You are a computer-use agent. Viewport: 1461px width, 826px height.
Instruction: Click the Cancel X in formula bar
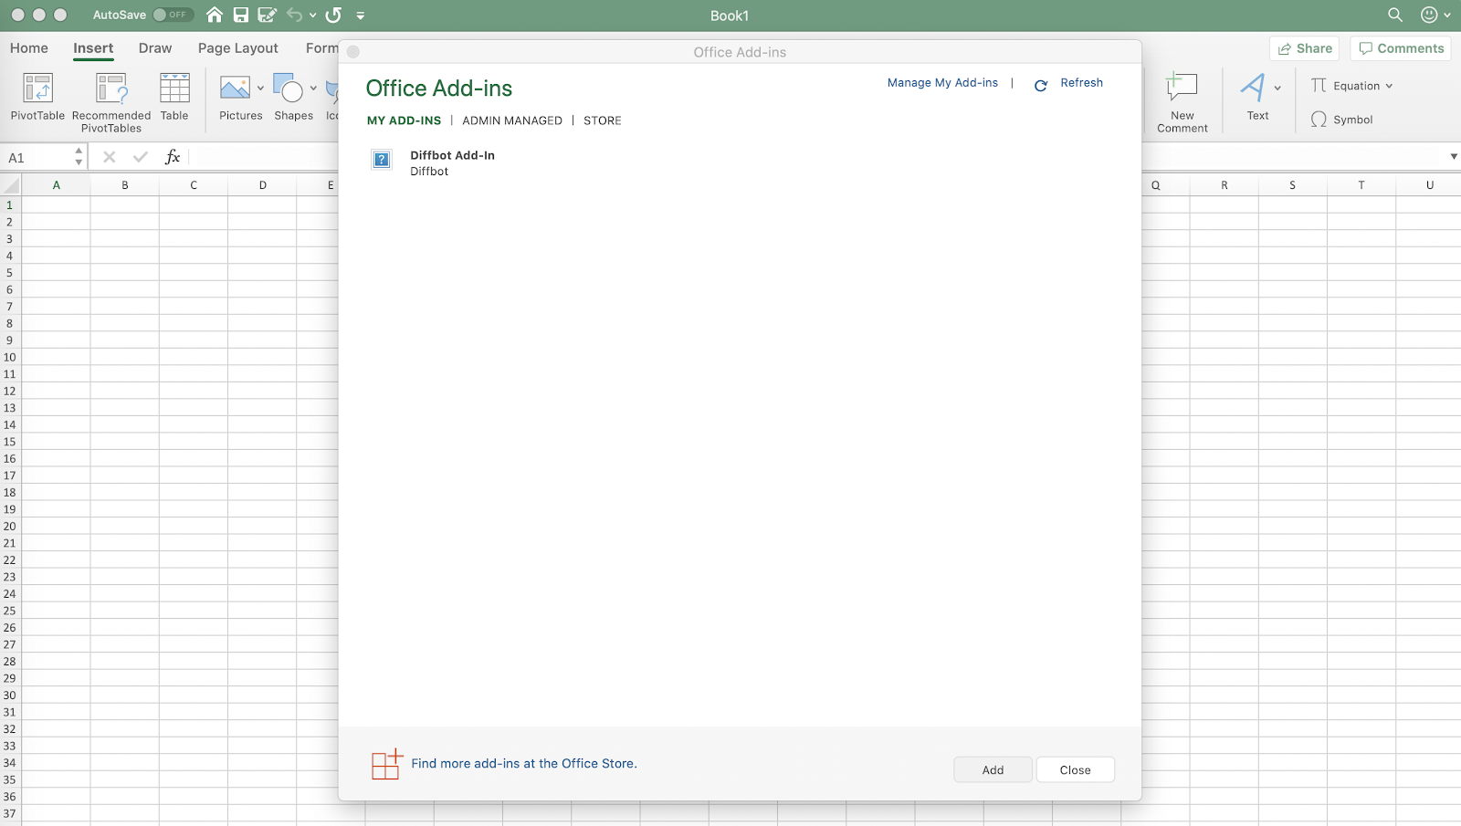coord(110,157)
